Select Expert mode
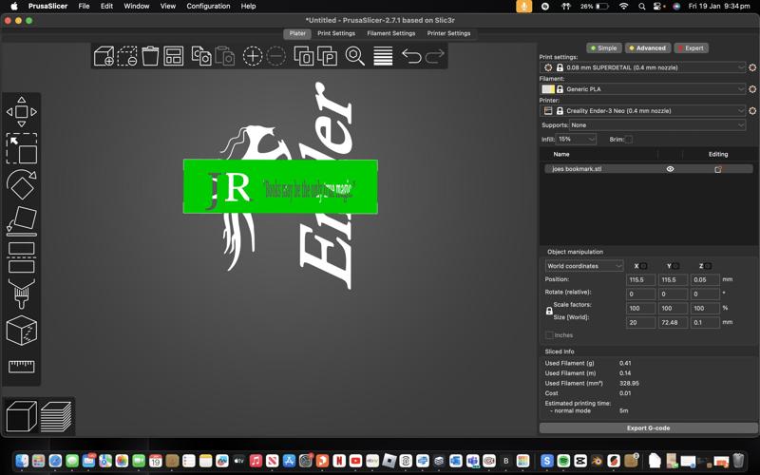The width and height of the screenshot is (760, 475). [691, 48]
